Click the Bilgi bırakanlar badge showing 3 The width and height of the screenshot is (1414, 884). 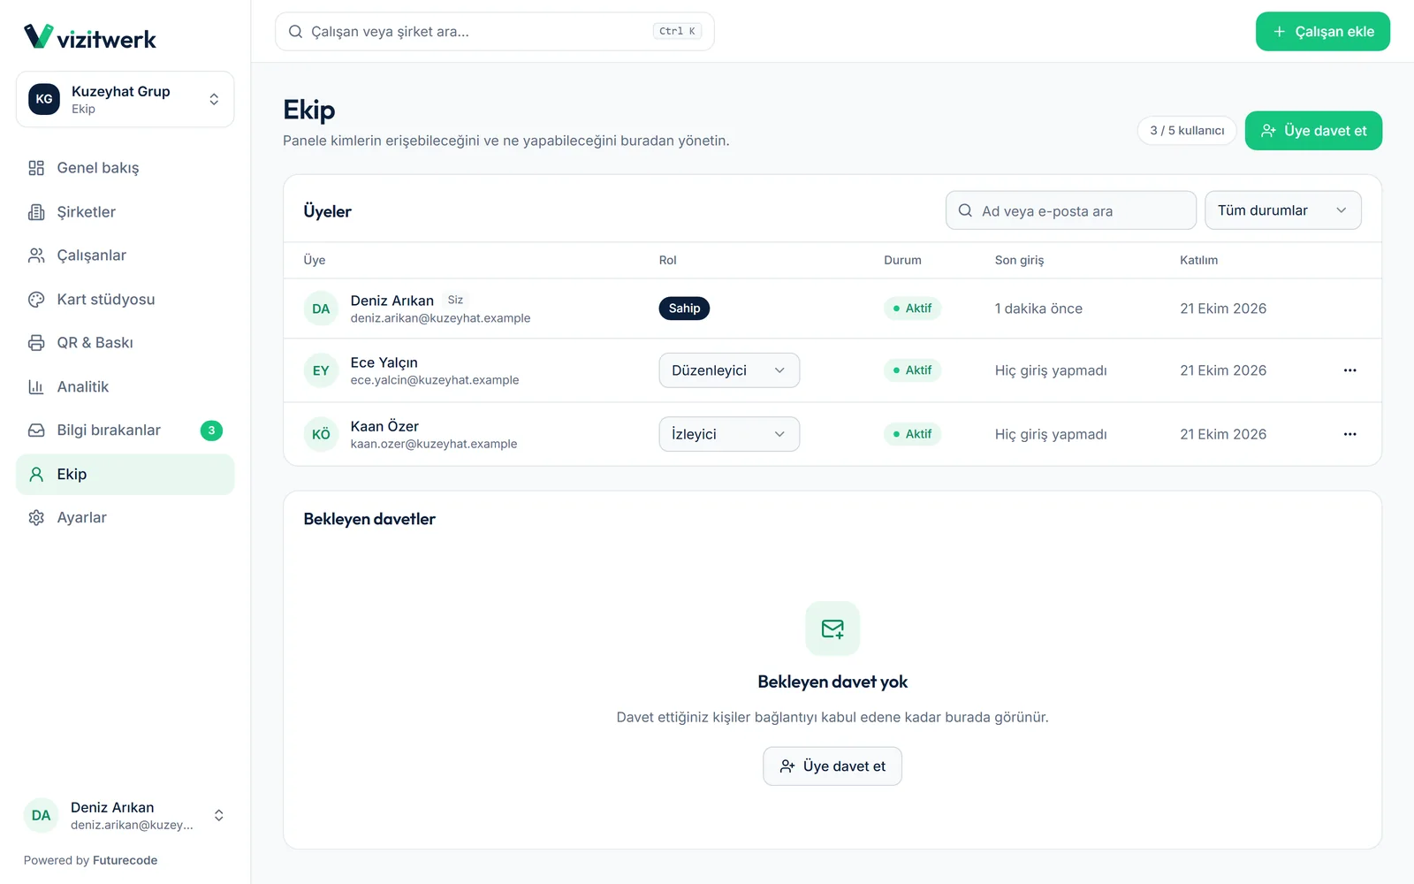pyautogui.click(x=211, y=431)
